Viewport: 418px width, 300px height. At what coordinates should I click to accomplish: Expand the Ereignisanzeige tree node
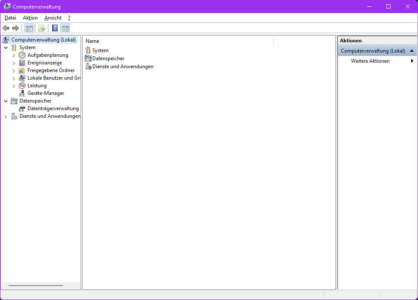click(14, 63)
